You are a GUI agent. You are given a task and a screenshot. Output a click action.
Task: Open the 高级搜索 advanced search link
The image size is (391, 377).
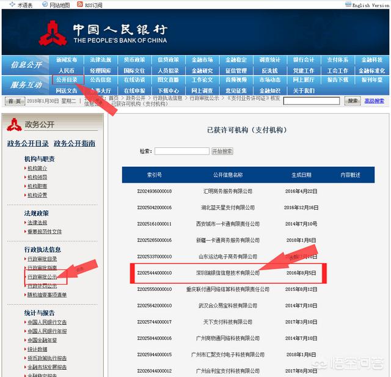coord(375,101)
